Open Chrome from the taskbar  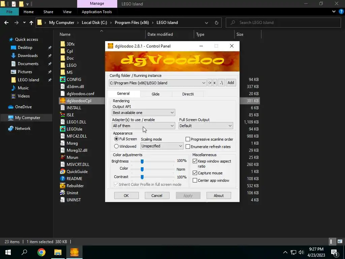(41, 252)
